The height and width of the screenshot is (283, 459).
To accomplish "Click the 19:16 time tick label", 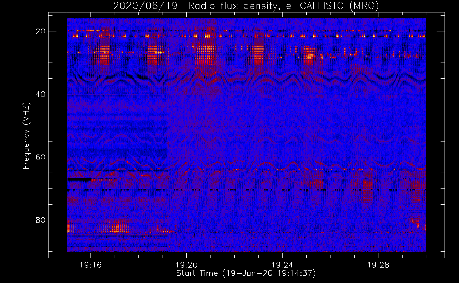I will (x=91, y=265).
